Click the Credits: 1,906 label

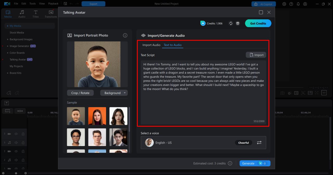tap(215, 23)
